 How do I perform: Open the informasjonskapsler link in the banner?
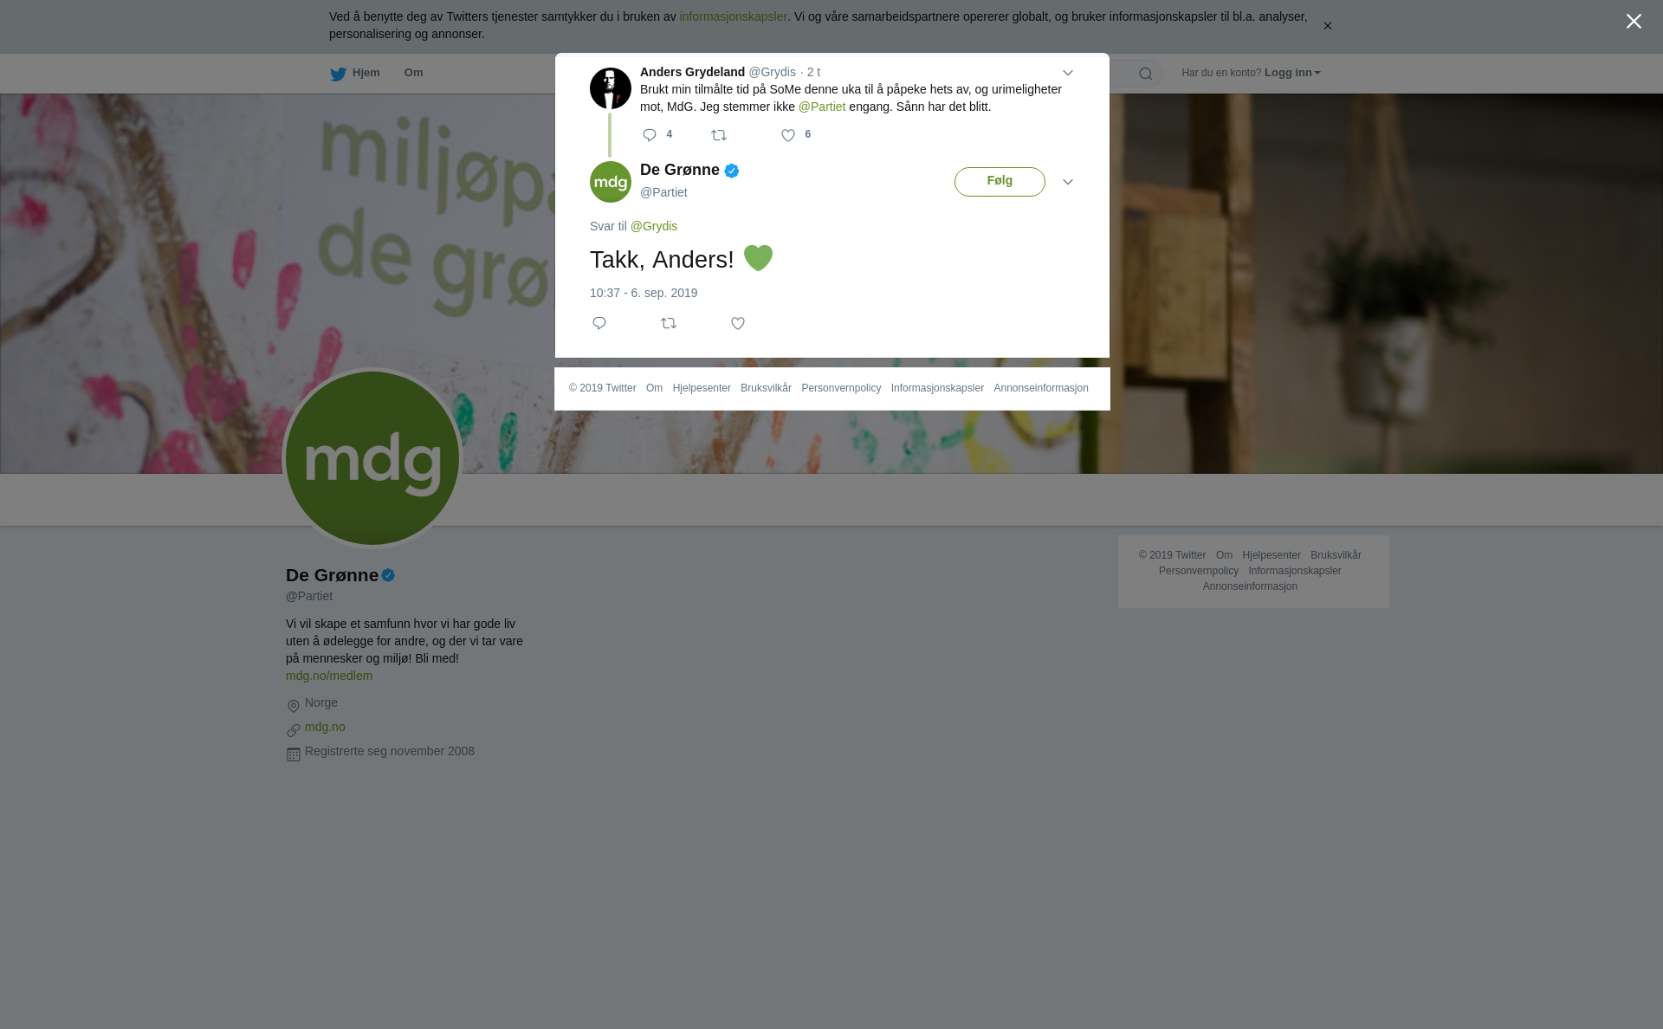coord(733,16)
